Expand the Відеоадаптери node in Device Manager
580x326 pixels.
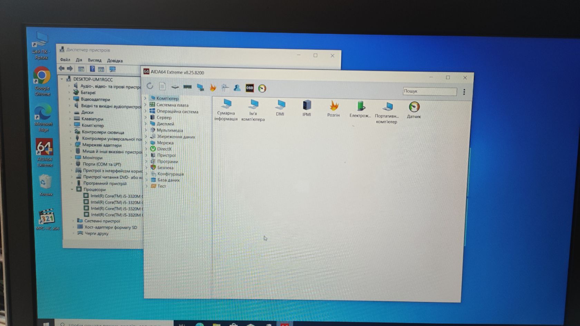coord(69,99)
